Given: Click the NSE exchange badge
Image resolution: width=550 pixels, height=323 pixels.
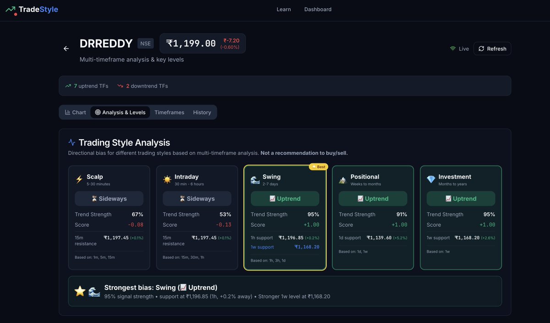Looking at the screenshot, I should [146, 44].
